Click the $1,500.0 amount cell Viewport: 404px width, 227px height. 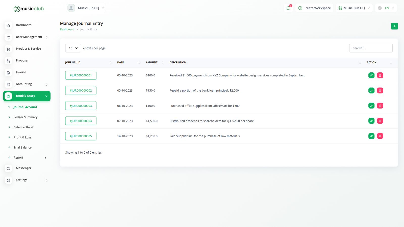(151, 121)
